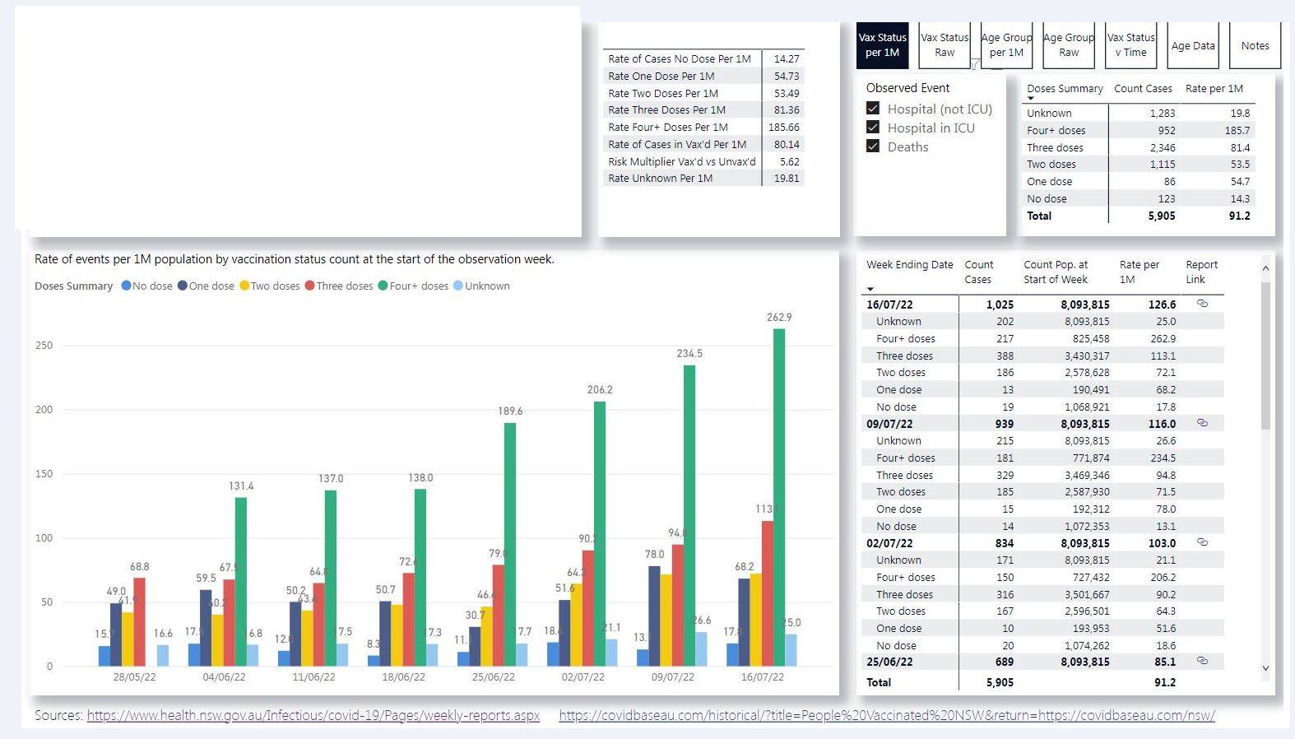This screenshot has width=1295, height=739.
Task: Click the Four+ doses legend swatch
Action: (383, 286)
